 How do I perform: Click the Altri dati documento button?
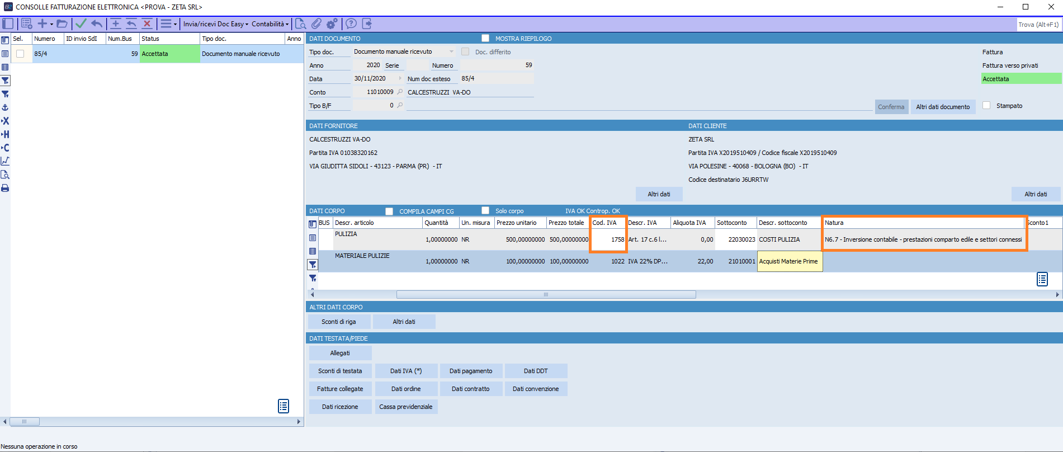coord(943,107)
